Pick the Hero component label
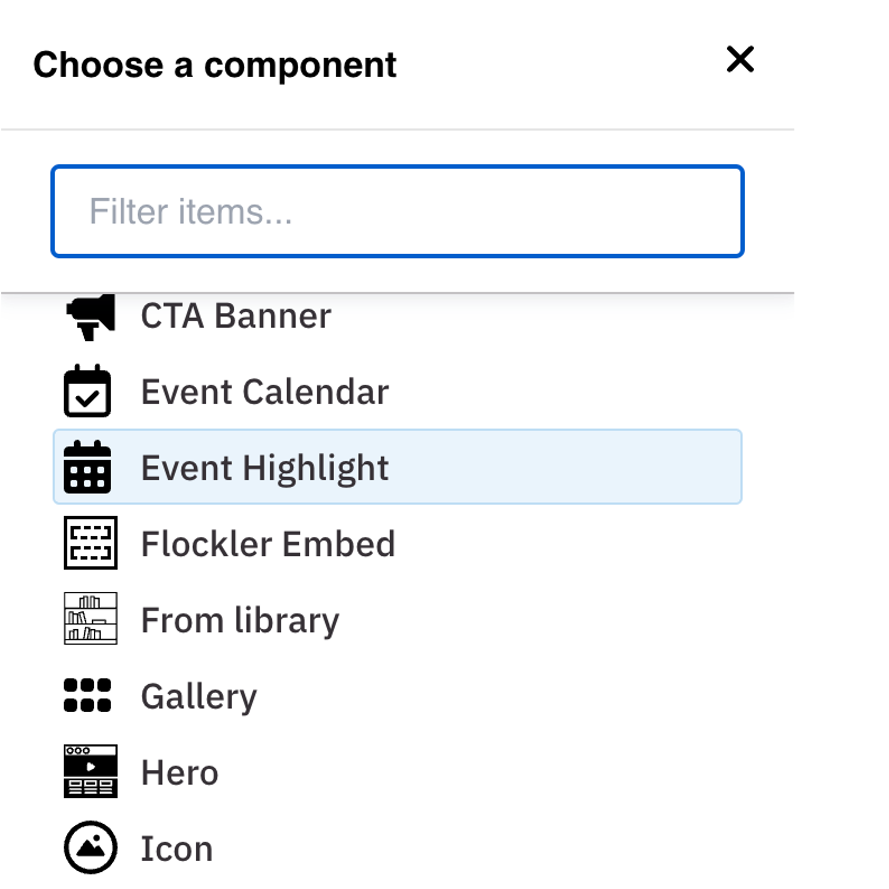Screen dimensions: 889x889 pyautogui.click(x=180, y=773)
